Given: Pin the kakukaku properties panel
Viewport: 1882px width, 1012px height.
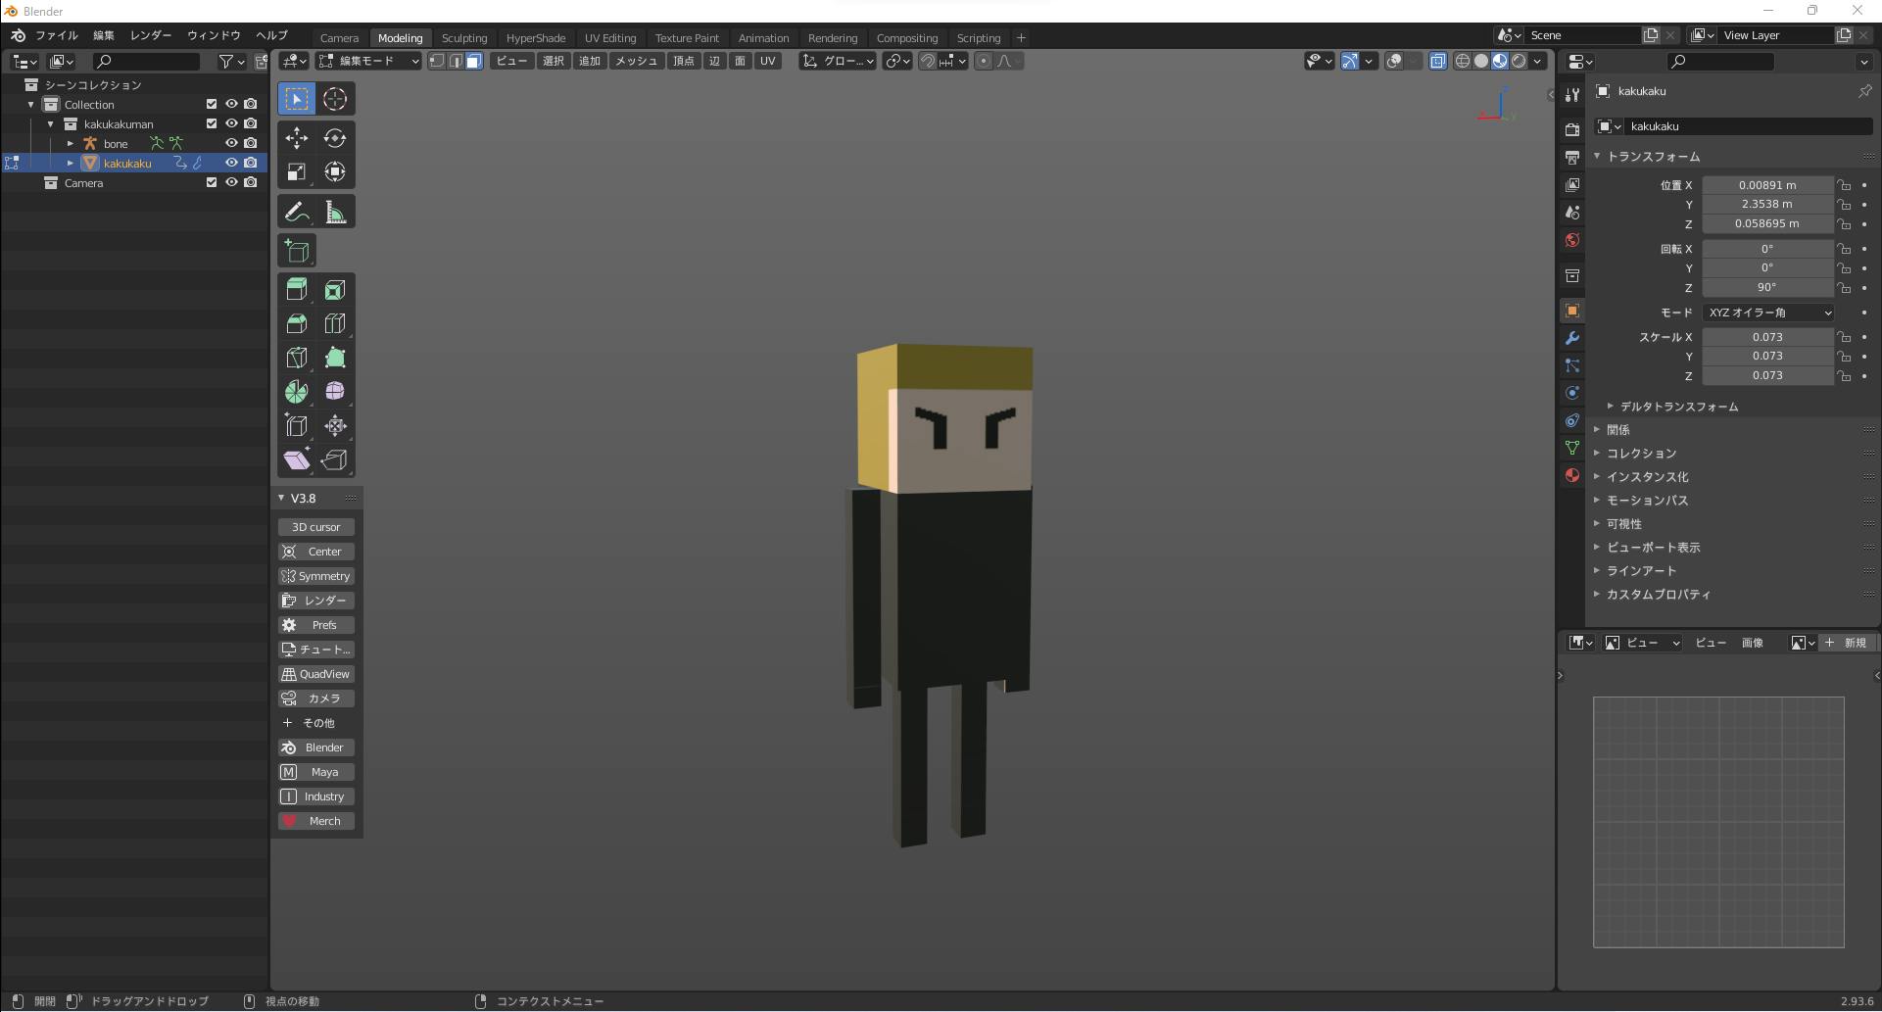Looking at the screenshot, I should click(1864, 91).
